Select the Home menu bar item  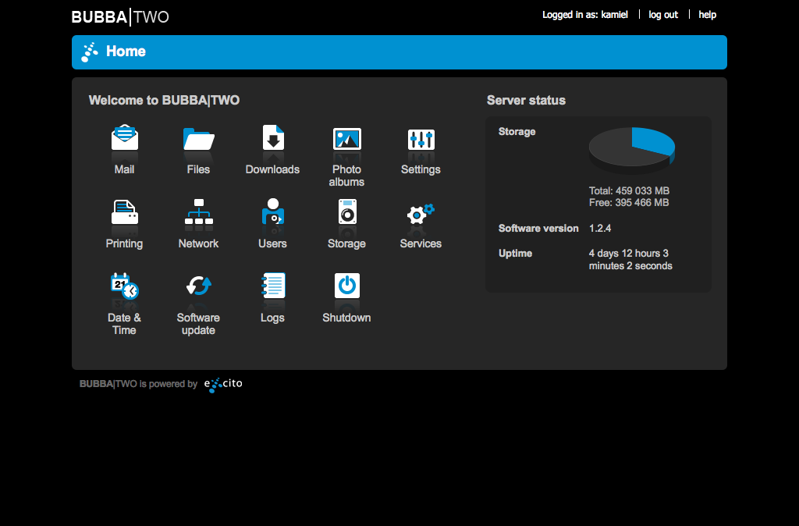(x=125, y=52)
